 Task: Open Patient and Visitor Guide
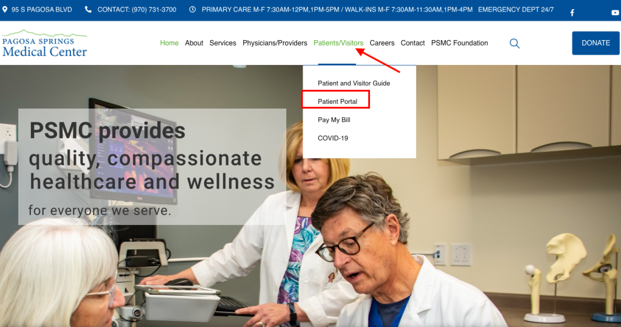[354, 83]
